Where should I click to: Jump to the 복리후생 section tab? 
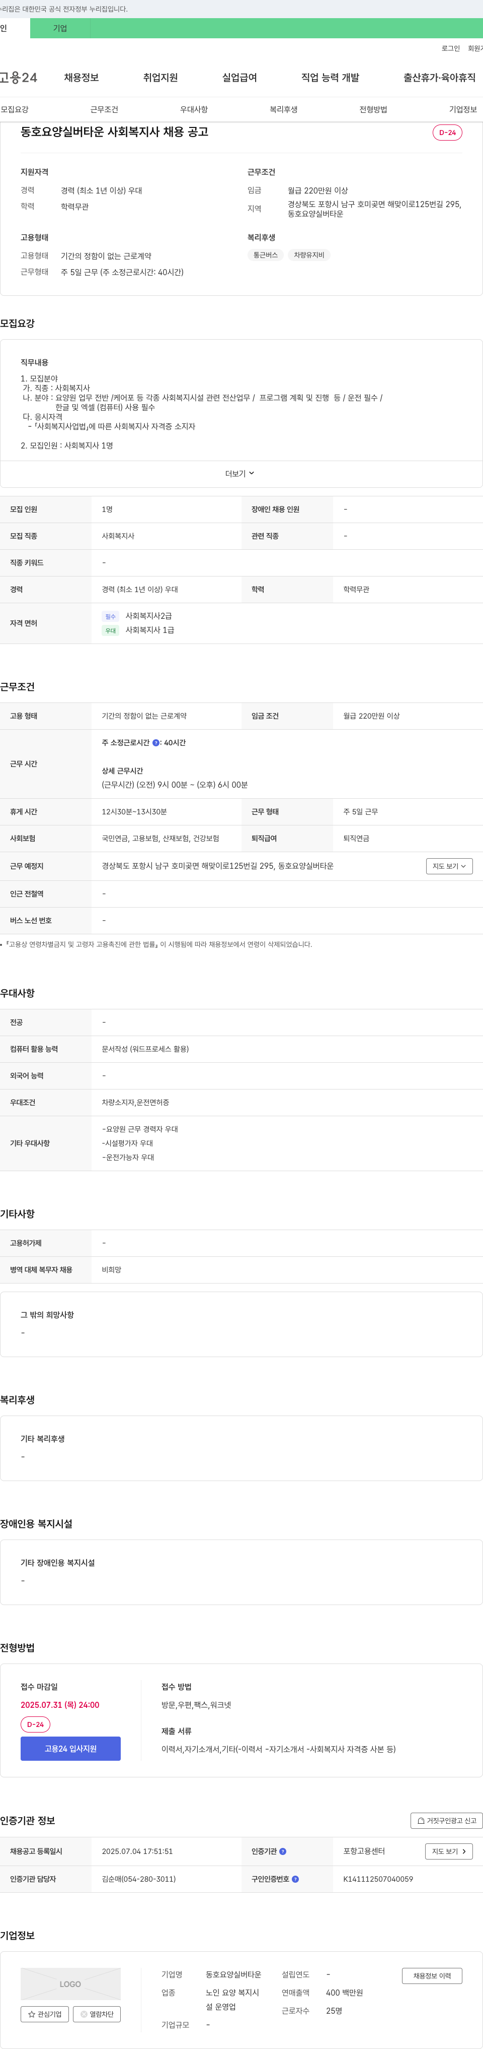[x=284, y=109]
